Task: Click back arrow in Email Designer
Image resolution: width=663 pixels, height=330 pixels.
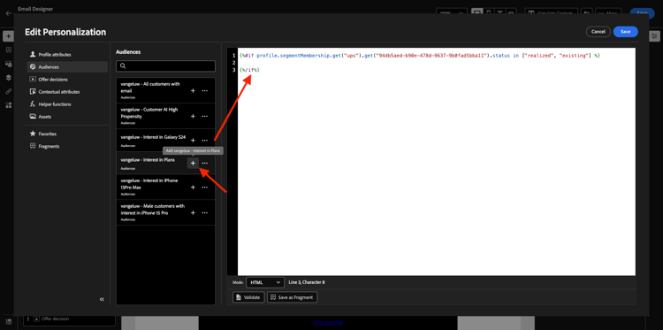Action: tap(9, 13)
